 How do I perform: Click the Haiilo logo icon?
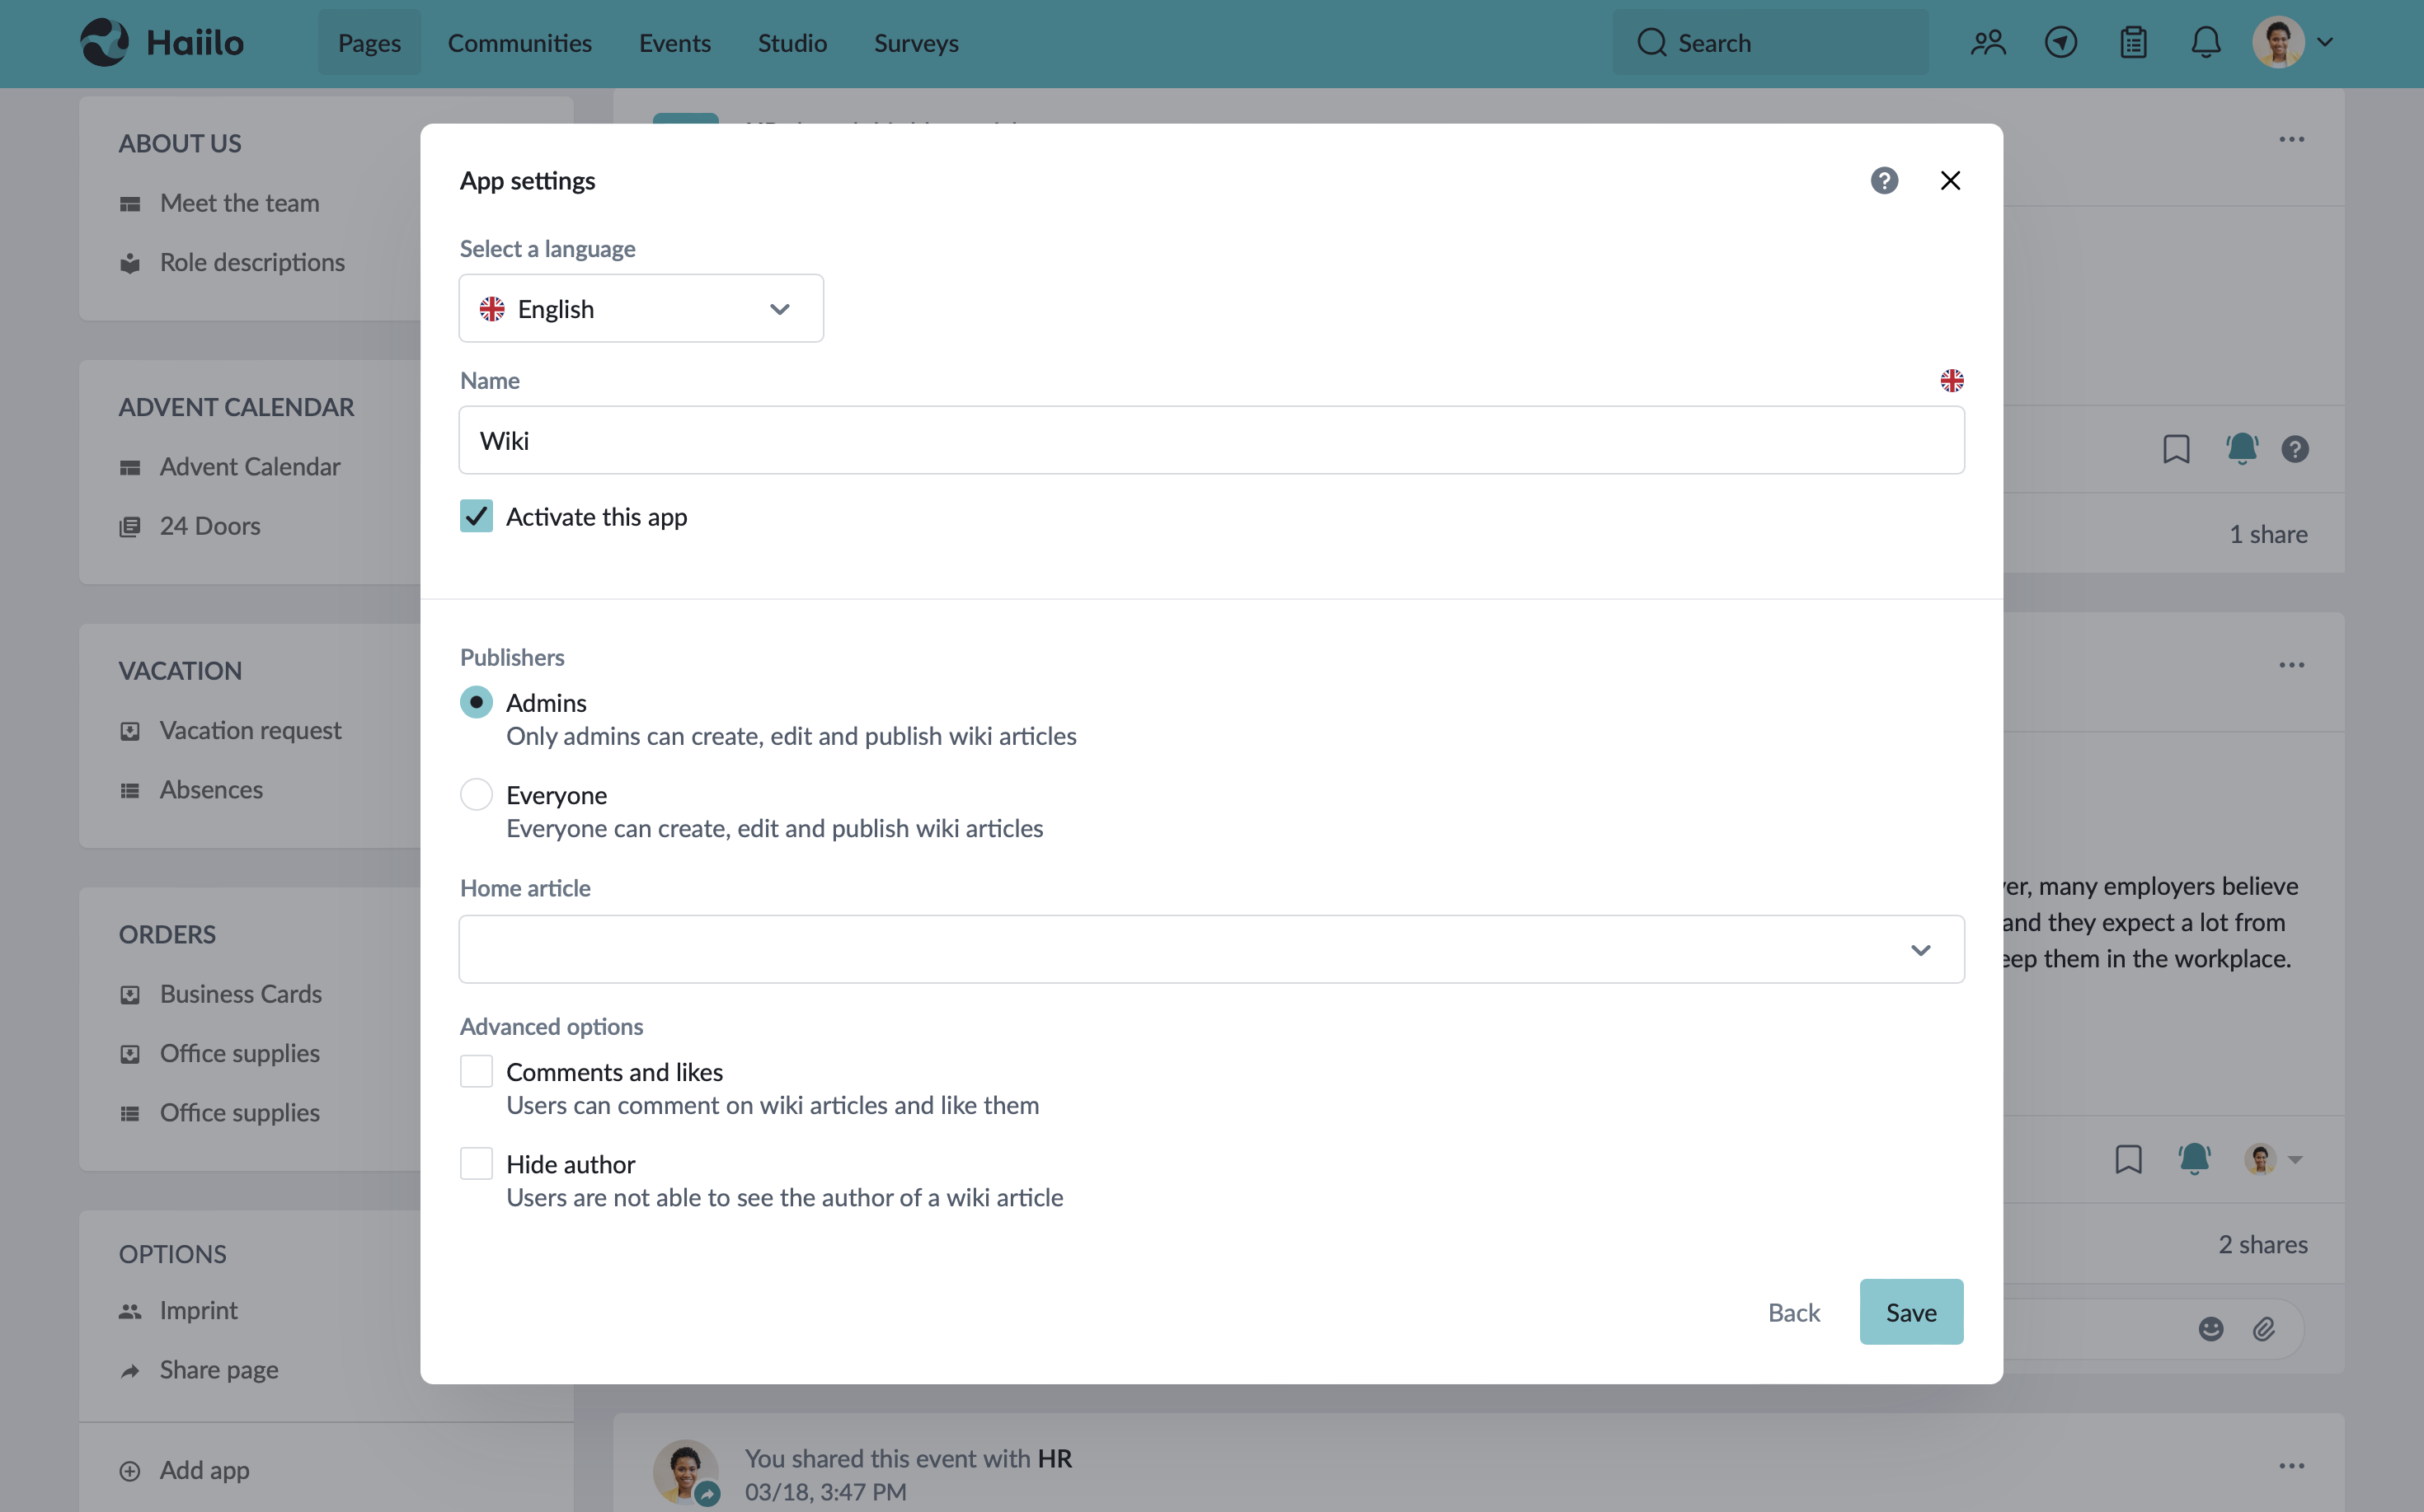(104, 42)
